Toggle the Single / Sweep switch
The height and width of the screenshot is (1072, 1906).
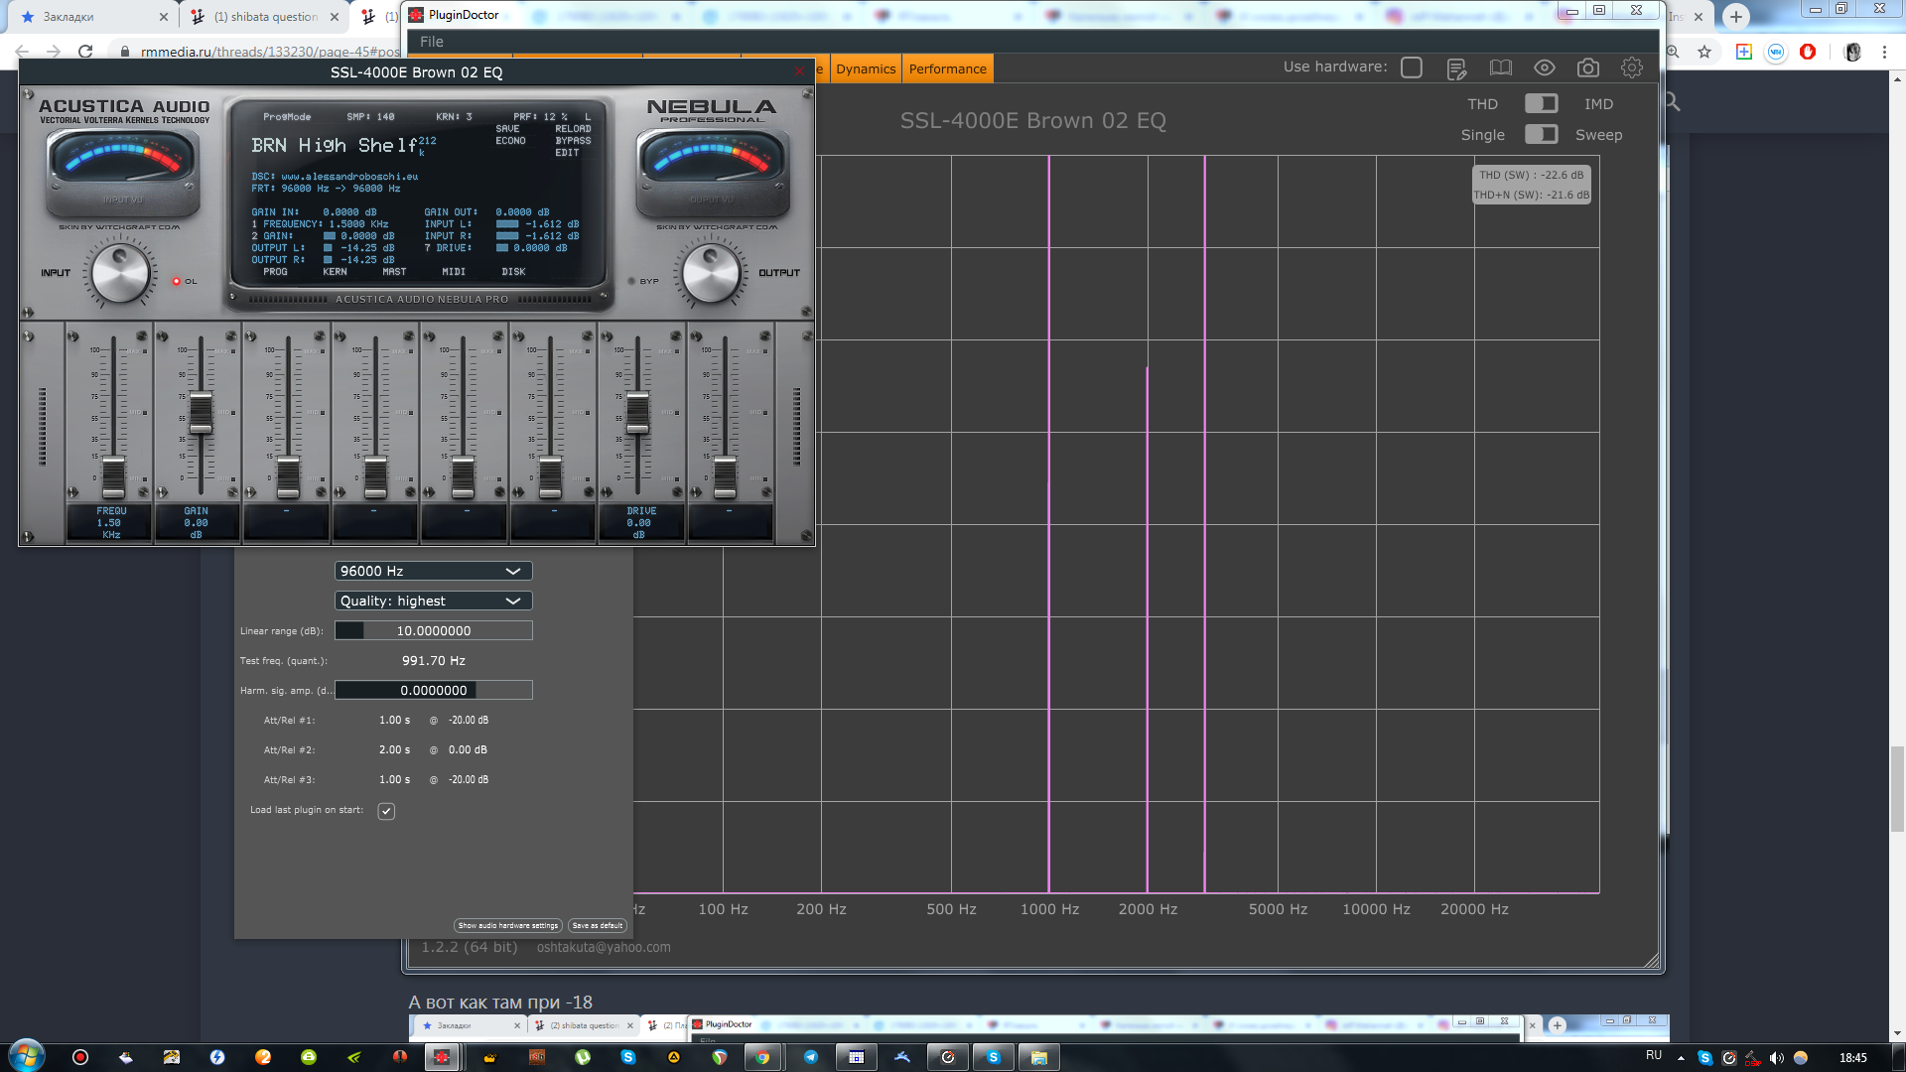pyautogui.click(x=1541, y=134)
